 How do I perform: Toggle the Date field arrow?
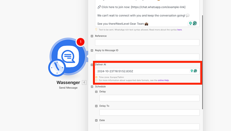[x=96, y=120]
